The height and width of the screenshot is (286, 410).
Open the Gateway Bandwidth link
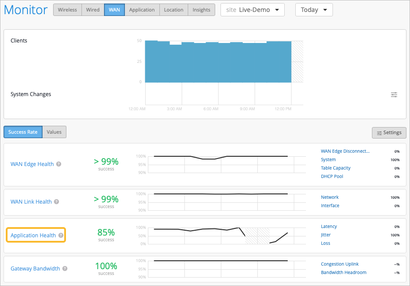(x=35, y=268)
